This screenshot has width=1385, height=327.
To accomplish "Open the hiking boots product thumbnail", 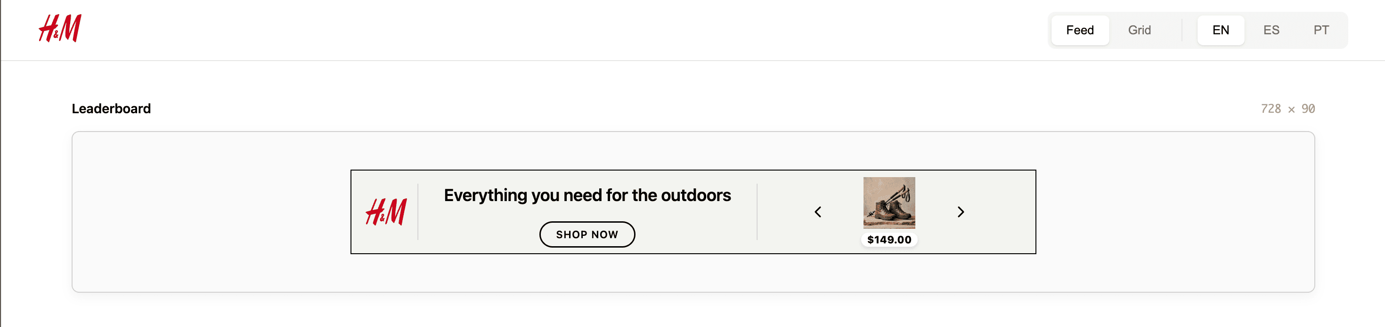I will point(889,202).
